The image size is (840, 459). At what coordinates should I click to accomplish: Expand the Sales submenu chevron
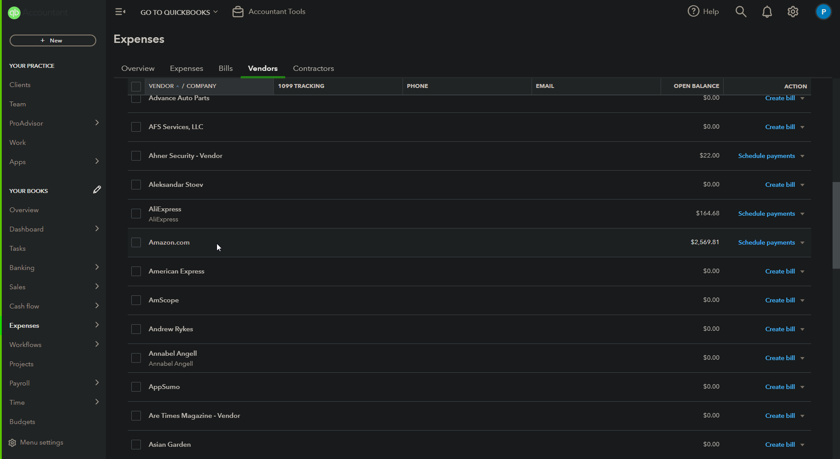click(97, 286)
